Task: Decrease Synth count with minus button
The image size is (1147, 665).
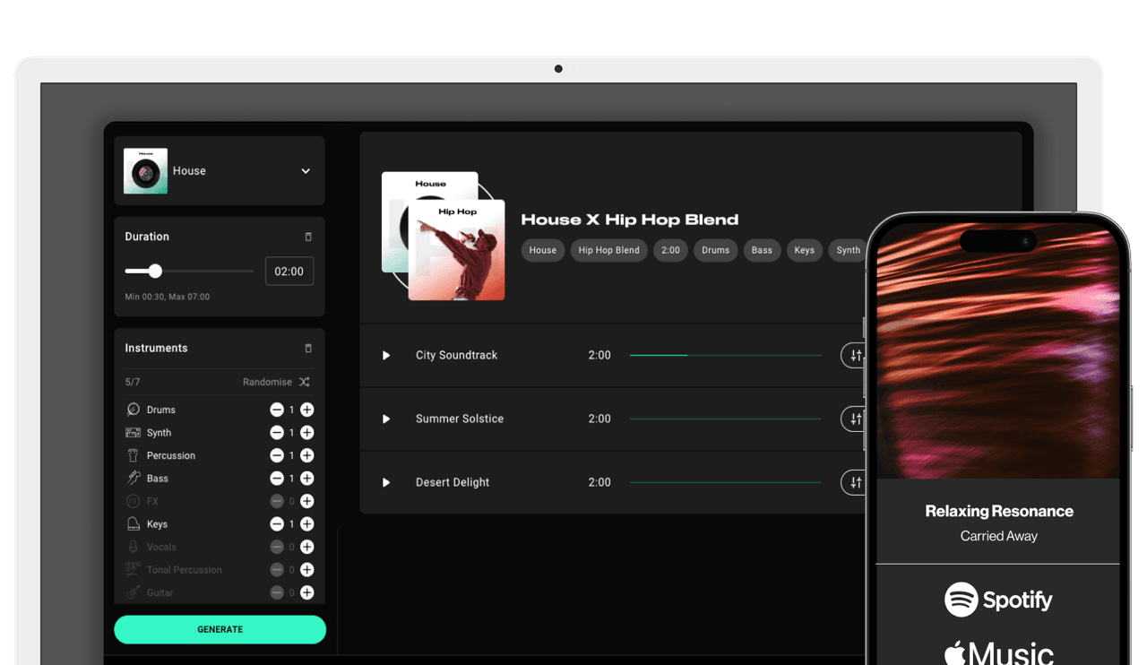Action: pyautogui.click(x=277, y=433)
